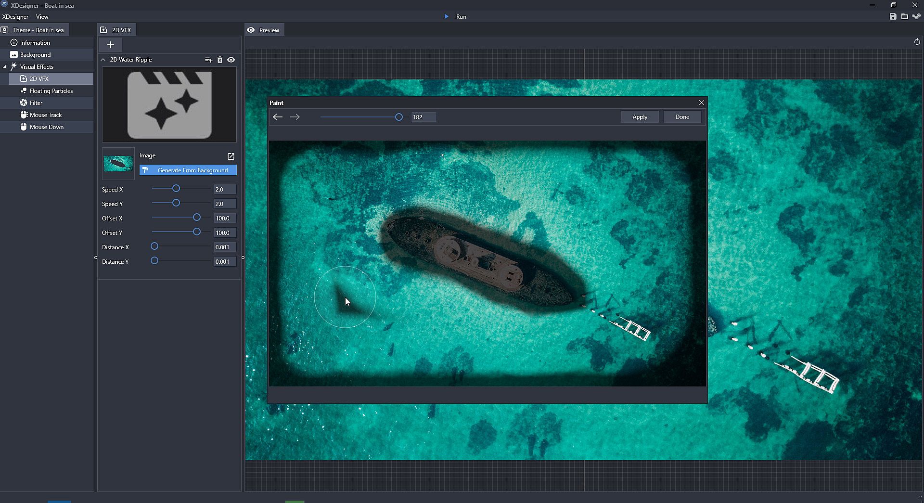The width and height of the screenshot is (924, 503).
Task: Open the project folder icon
Action: [x=905, y=16]
